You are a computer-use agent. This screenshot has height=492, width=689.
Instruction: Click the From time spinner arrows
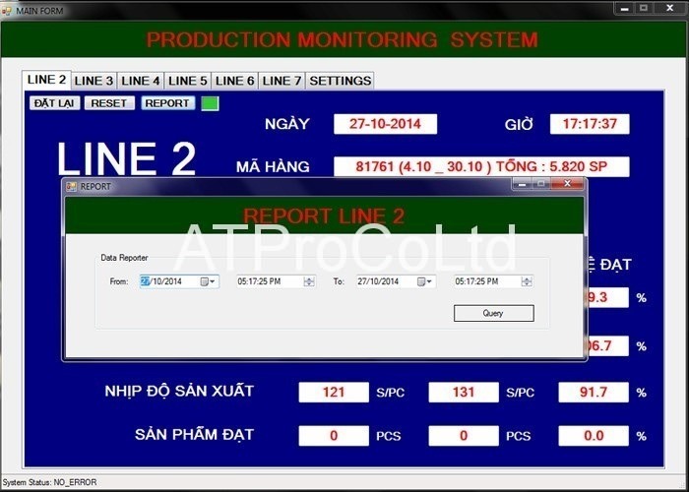tap(309, 281)
